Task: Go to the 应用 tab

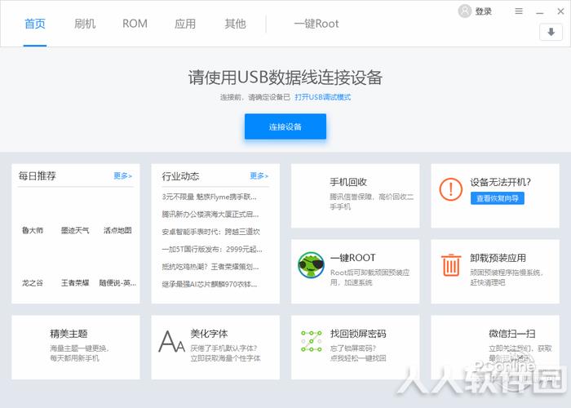Action: click(185, 24)
